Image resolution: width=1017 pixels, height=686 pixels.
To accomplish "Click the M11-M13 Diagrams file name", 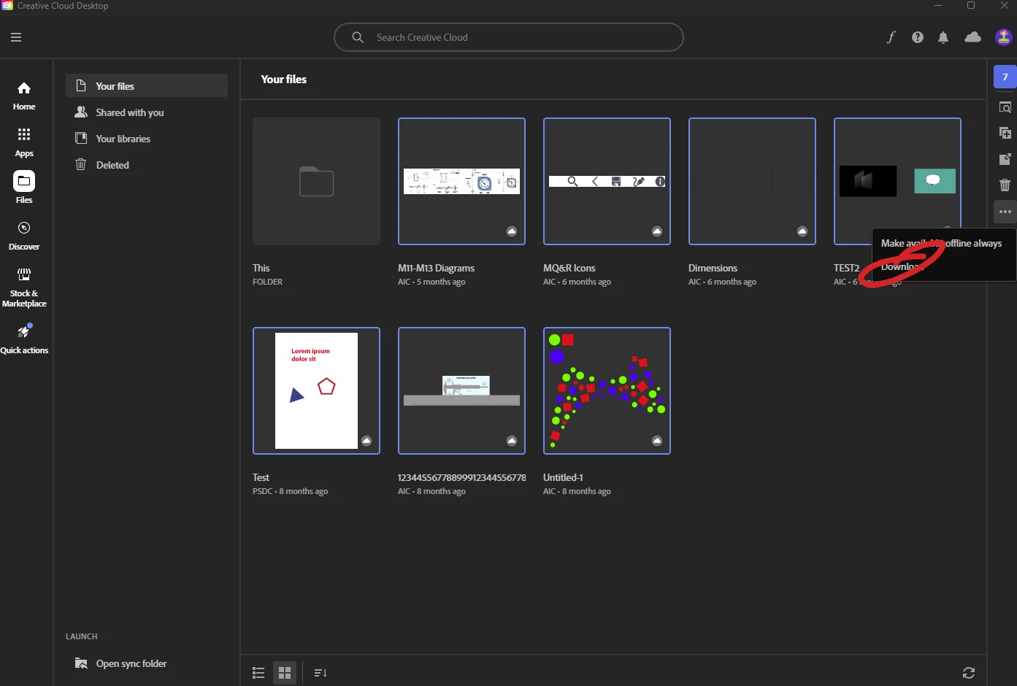I will (436, 268).
